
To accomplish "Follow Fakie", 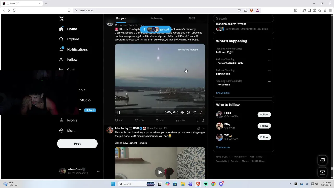I will point(264,115).
